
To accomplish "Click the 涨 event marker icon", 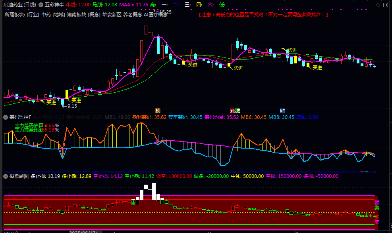I will (x=232, y=111).
